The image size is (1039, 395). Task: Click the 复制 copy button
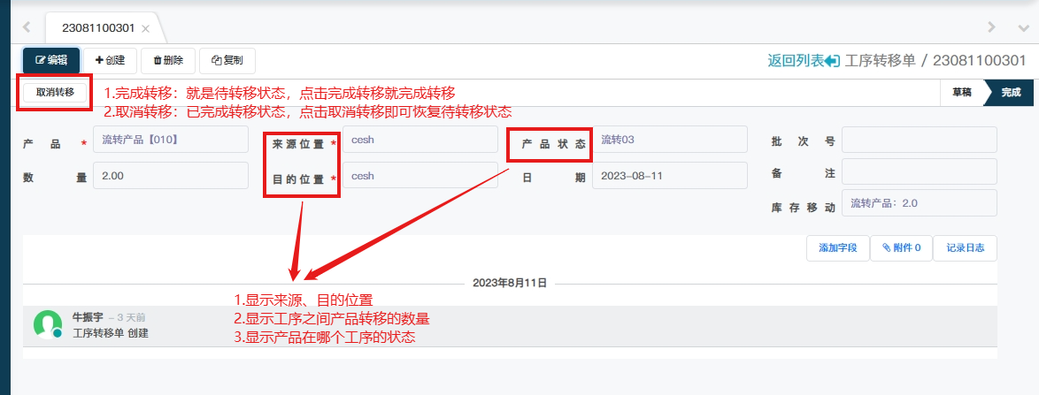227,60
